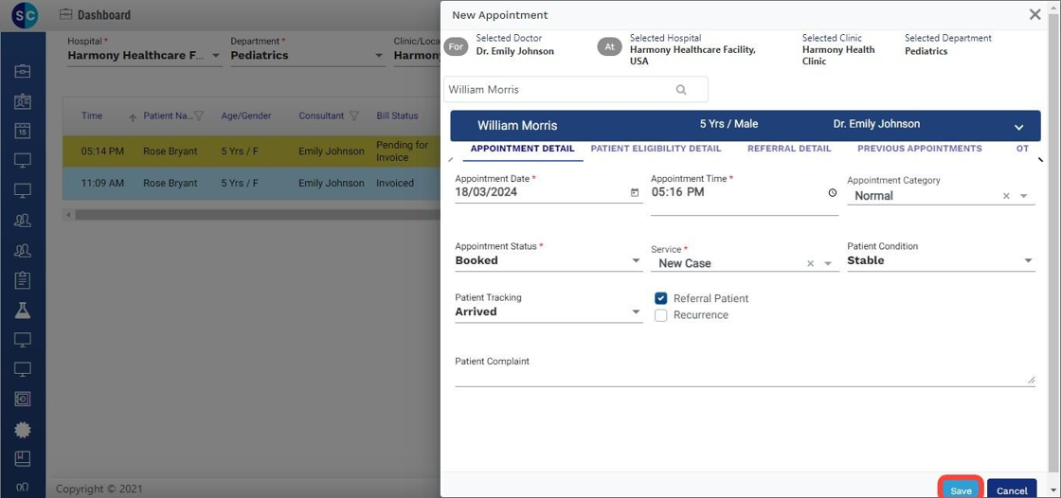Click the Age/Gender column header
The image size is (1061, 498).
[246, 116]
